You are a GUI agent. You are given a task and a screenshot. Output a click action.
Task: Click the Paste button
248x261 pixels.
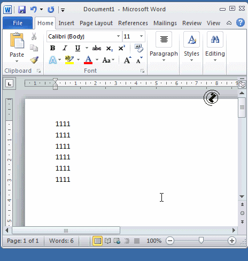[x=17, y=47]
